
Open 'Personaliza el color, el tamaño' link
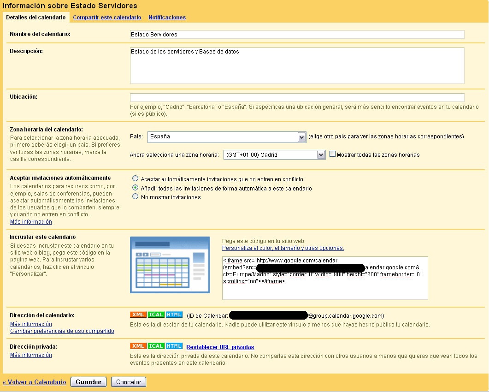(283, 248)
